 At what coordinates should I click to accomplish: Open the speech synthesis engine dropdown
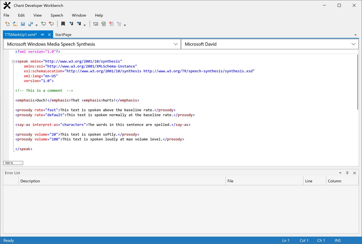click(176, 44)
